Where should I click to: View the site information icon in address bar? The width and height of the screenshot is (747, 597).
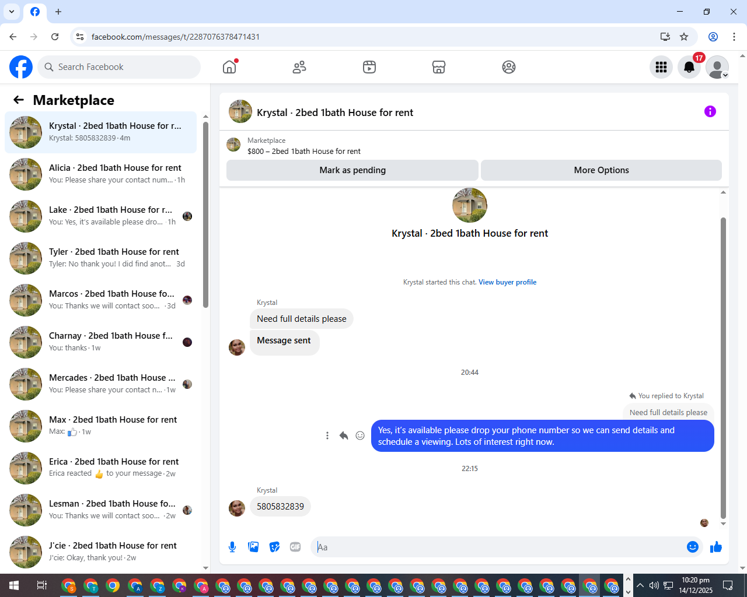[x=80, y=37]
